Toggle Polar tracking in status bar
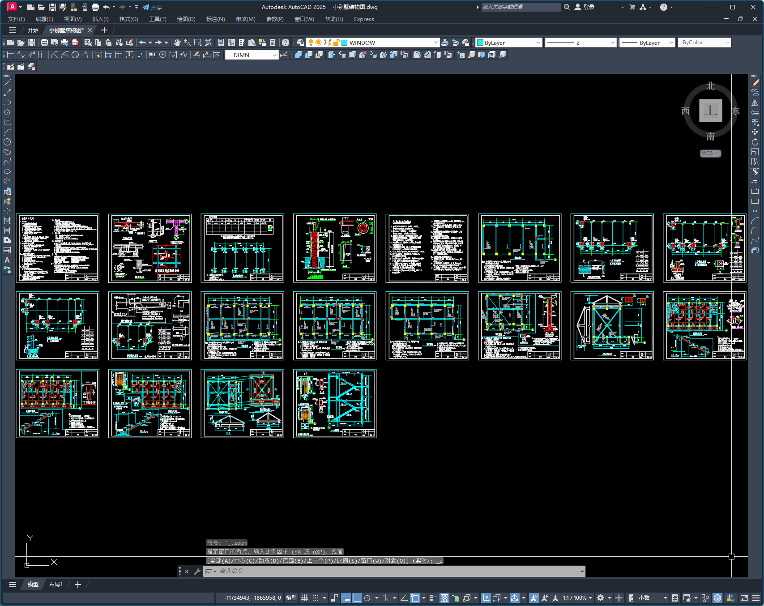The width and height of the screenshot is (764, 606). pos(368,598)
